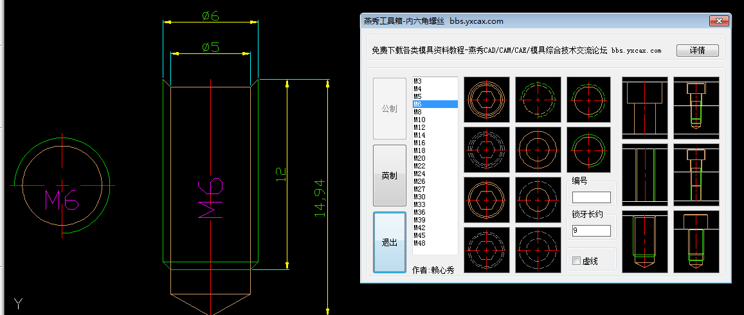Pick M16 from the size list

click(435, 143)
